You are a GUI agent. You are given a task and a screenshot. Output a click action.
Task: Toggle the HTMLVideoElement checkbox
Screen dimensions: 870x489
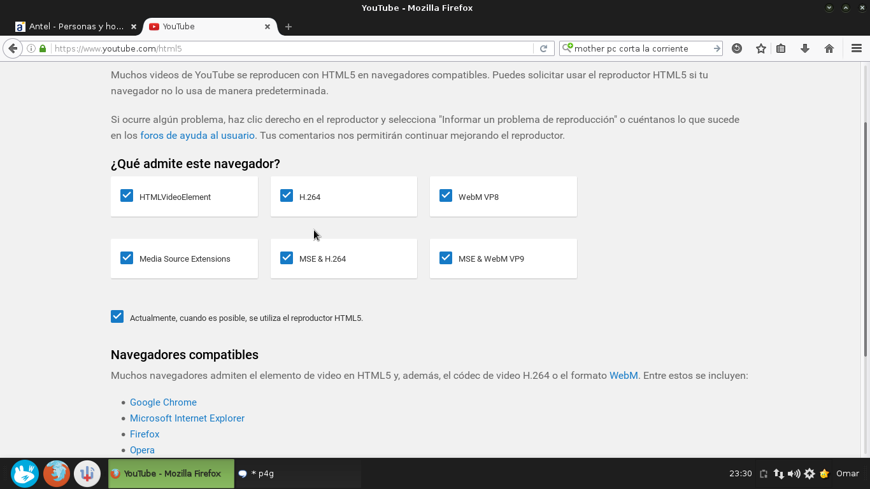(127, 195)
